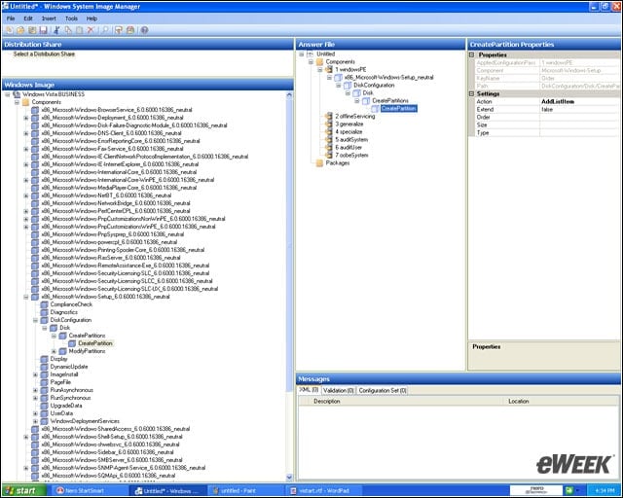Click the red X Delete toolbar icon

(x=91, y=30)
